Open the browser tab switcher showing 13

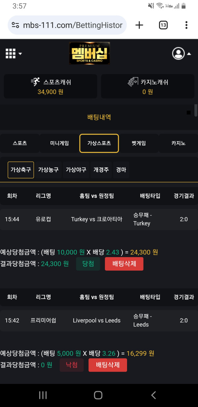coord(163,25)
